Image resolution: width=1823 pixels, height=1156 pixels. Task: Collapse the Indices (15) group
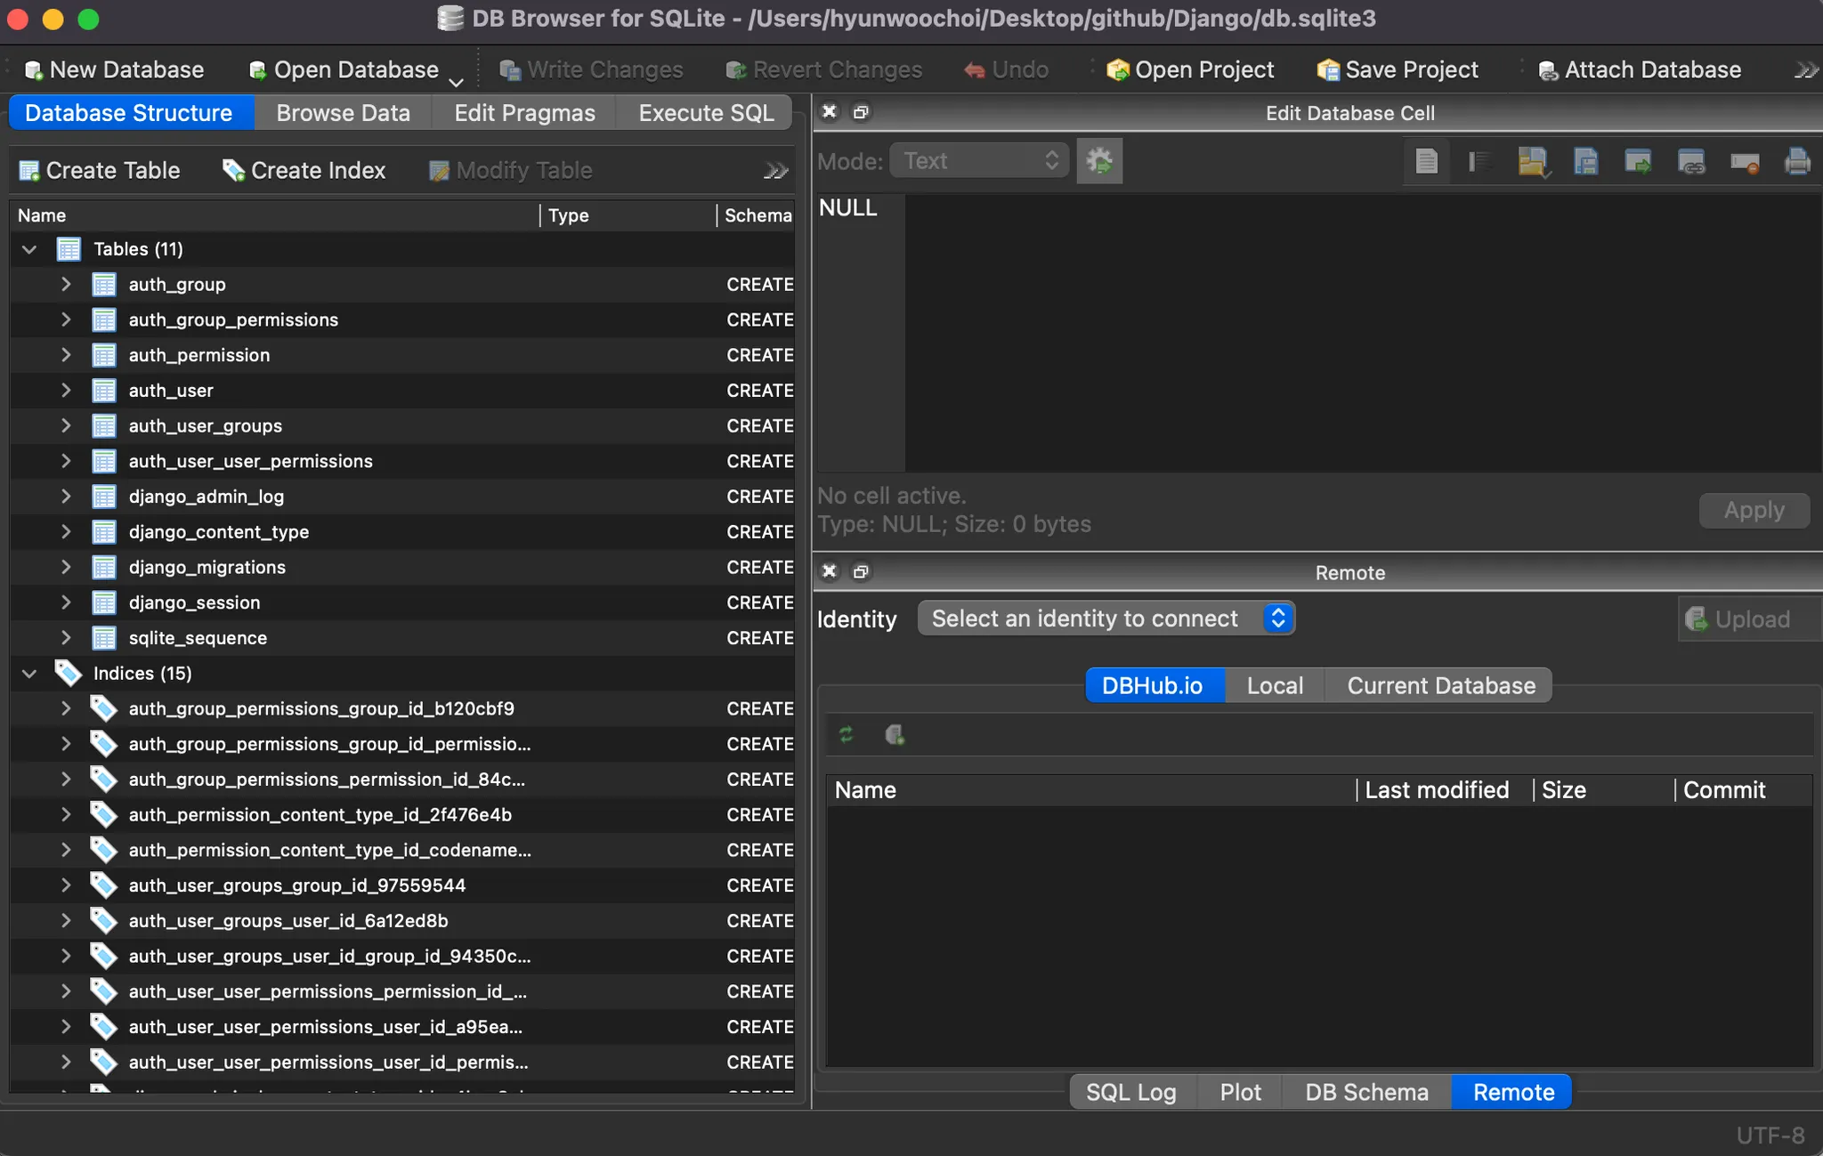pyautogui.click(x=29, y=674)
